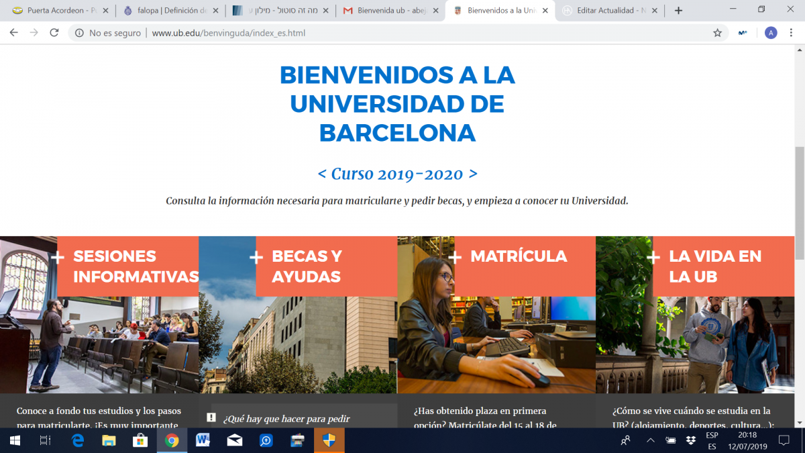Screen dimensions: 805x453
Task: Close the 'Puerta Acordeon' tab
Action: pos(104,11)
